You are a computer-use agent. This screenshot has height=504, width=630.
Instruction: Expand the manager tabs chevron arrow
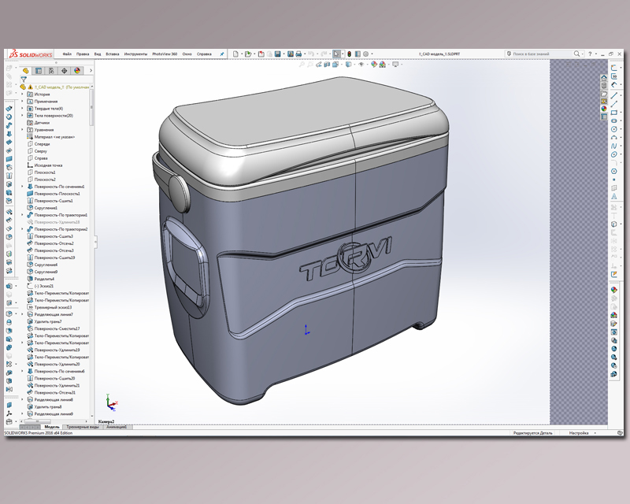(91, 71)
